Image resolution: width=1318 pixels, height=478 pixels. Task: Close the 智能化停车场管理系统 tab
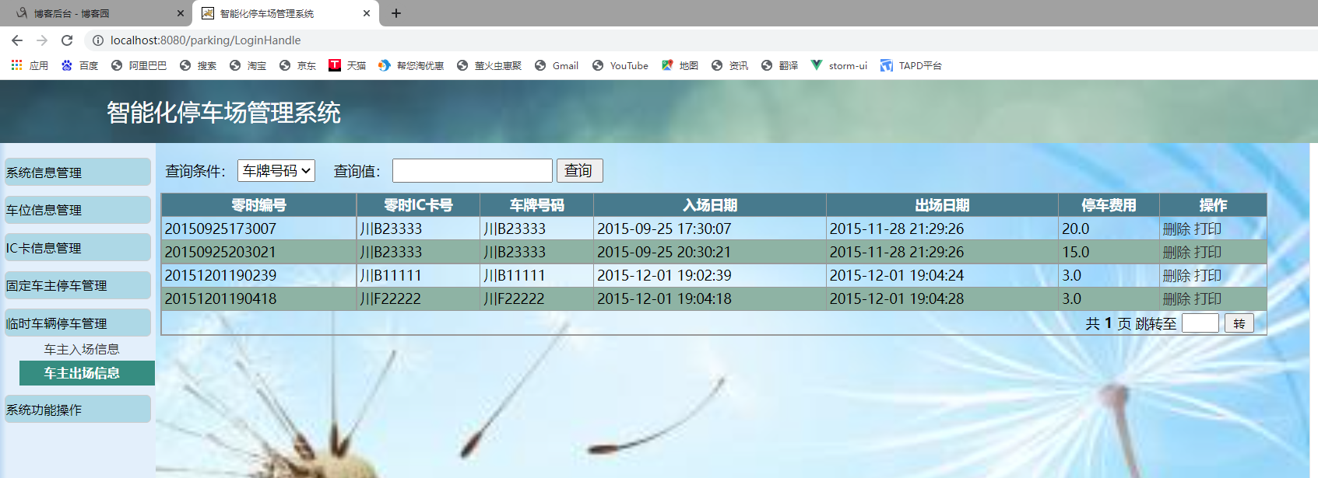click(367, 13)
